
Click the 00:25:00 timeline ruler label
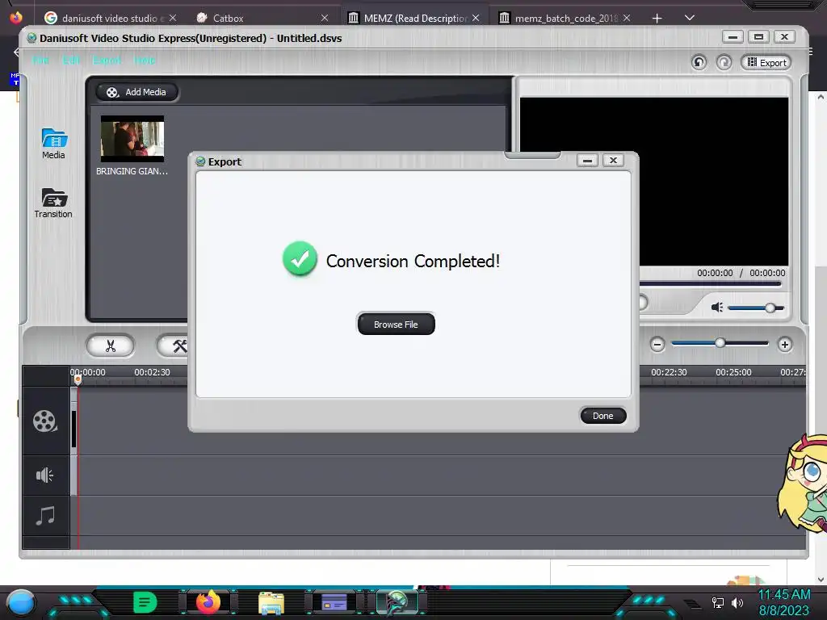[733, 372]
